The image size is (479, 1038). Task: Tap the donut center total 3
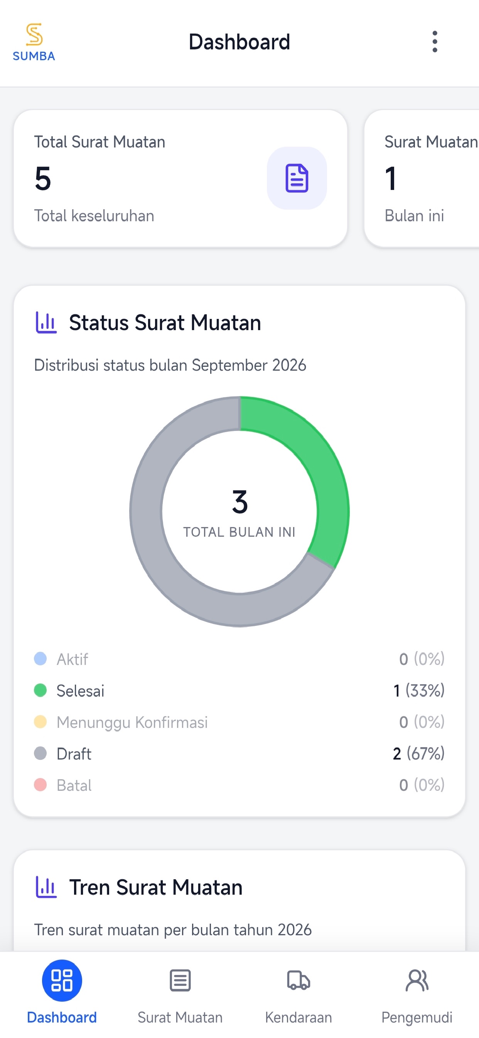click(240, 502)
